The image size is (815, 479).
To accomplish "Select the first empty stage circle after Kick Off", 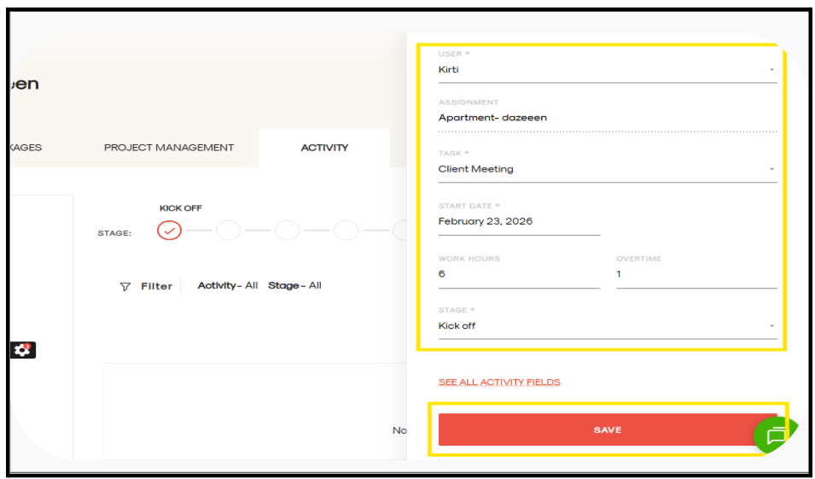I will click(228, 231).
